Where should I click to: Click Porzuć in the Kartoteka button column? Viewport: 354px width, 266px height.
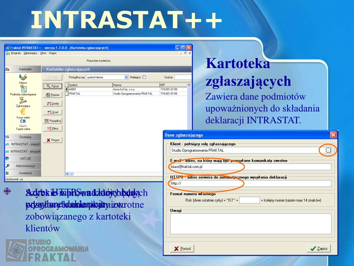click(x=53, y=140)
